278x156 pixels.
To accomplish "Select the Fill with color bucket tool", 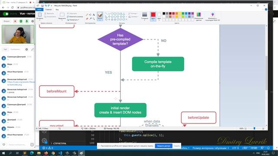I will coord(90,15).
